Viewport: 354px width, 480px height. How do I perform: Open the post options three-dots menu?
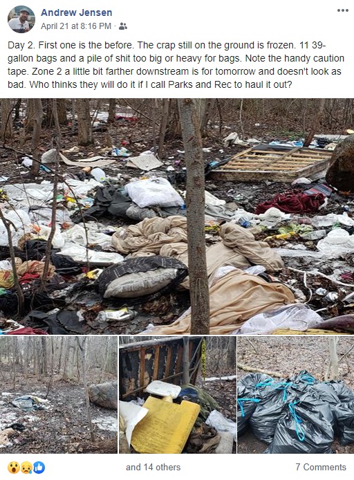(343, 10)
